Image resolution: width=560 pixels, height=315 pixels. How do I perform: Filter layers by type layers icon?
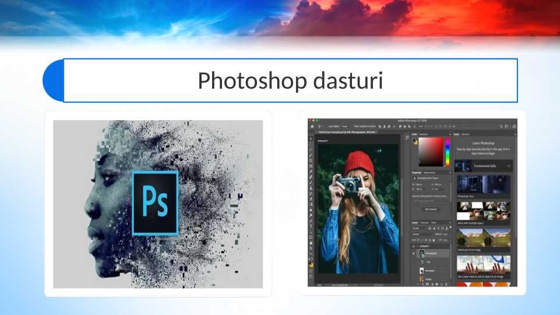(x=438, y=228)
